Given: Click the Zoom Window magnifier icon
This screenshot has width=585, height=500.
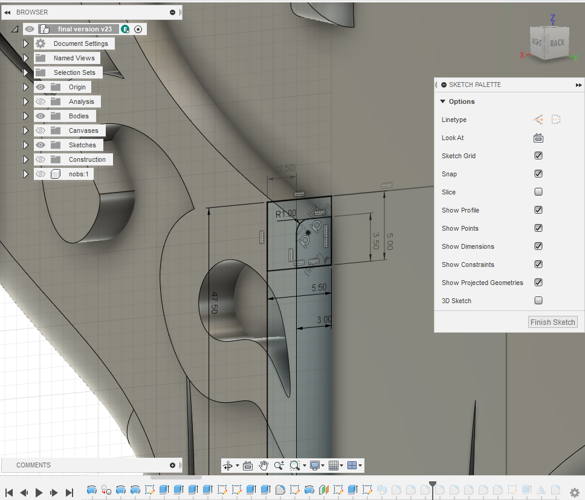Looking at the screenshot, I should (295, 466).
